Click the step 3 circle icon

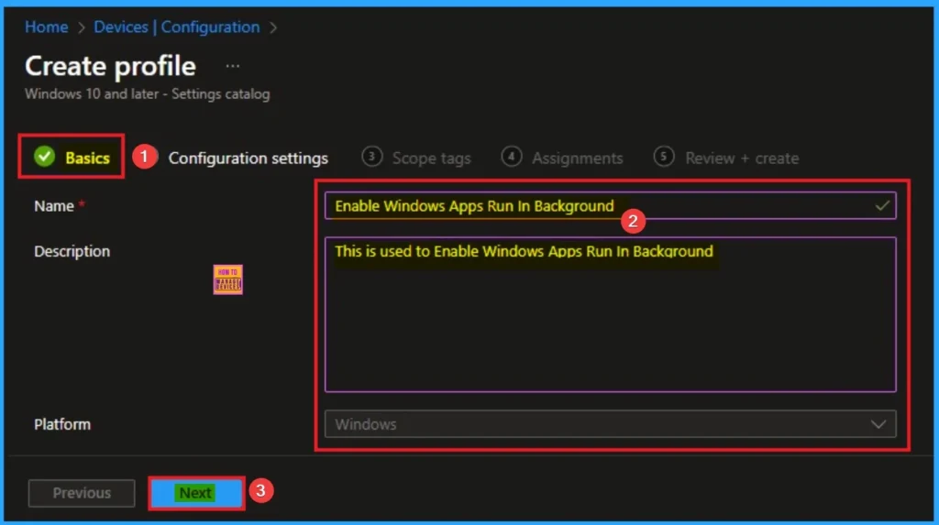coord(371,157)
